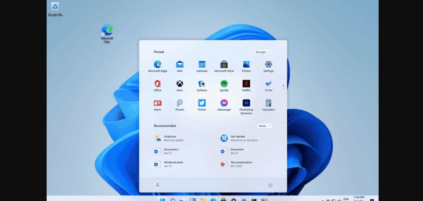Open the Microsoft Store
423x201 pixels.
pos(224,64)
